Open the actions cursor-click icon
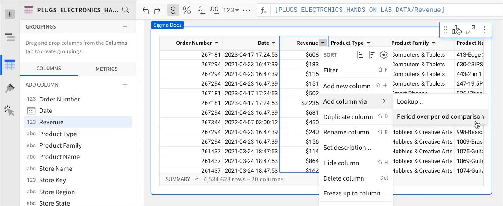Image resolution: width=503 pixels, height=206 pixels. point(10,111)
